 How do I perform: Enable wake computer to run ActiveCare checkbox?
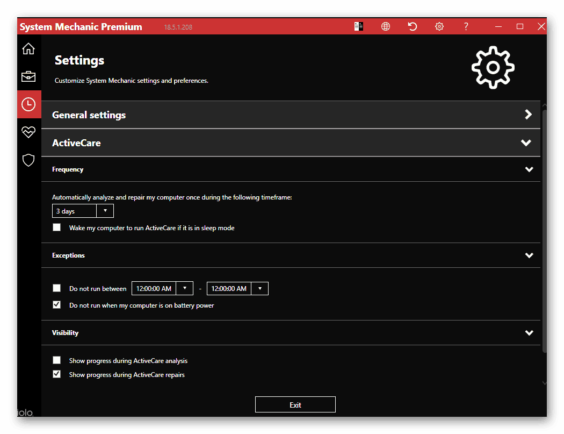(56, 227)
